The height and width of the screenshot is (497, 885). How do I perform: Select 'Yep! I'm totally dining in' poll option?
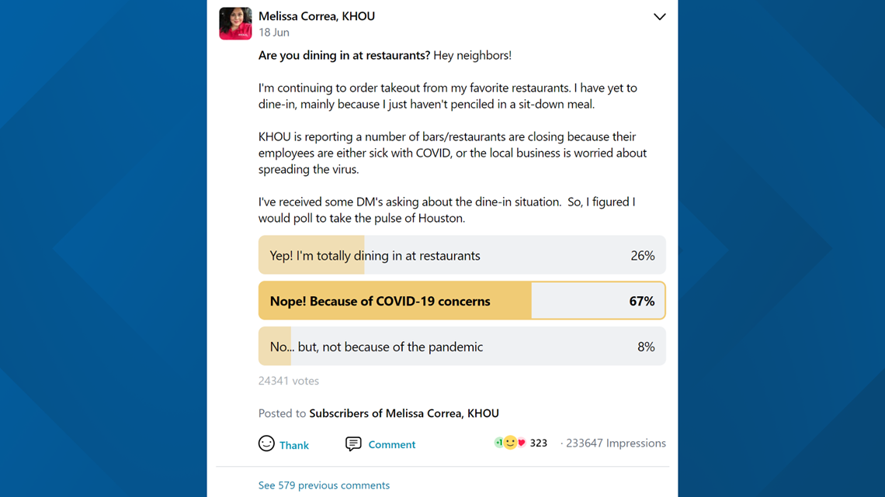pyautogui.click(x=462, y=255)
